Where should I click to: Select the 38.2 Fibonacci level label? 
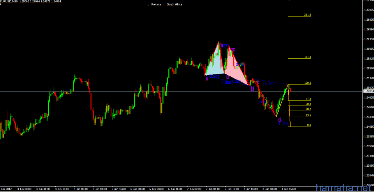[x=308, y=109]
